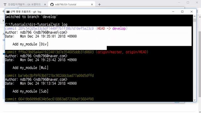Image resolution: width=201 pixels, height=113 pixels.
Task: Click commit hash starting with 28fc542d
Action: click(x=56, y=29)
